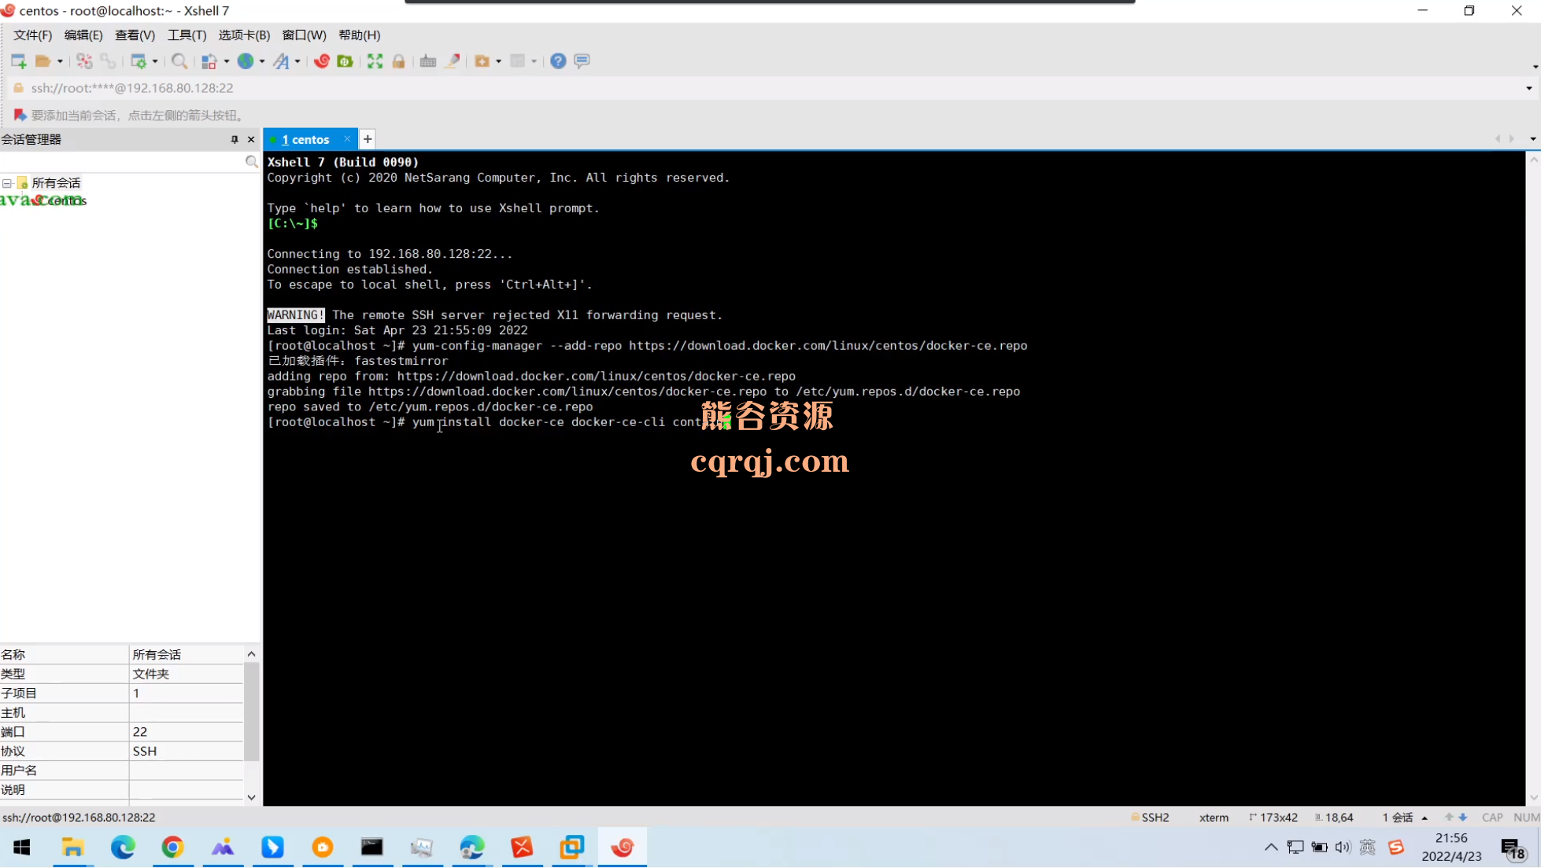Image resolution: width=1541 pixels, height=868 pixels.
Task: Click the keyboard mapping icon
Action: pyautogui.click(x=428, y=61)
